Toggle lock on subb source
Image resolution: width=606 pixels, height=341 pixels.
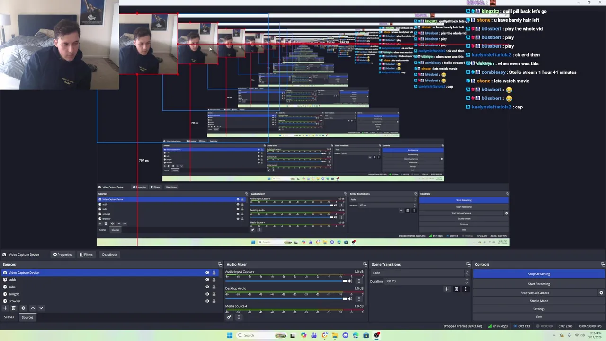(214, 280)
